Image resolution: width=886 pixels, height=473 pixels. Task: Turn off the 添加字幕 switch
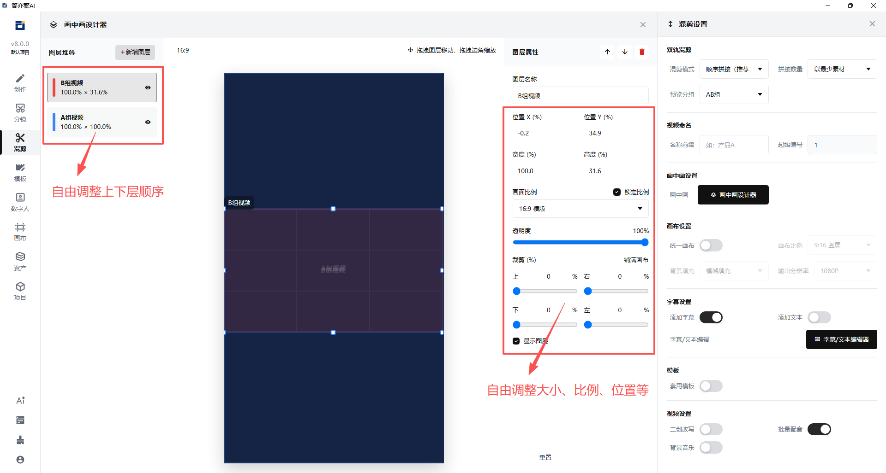point(711,317)
